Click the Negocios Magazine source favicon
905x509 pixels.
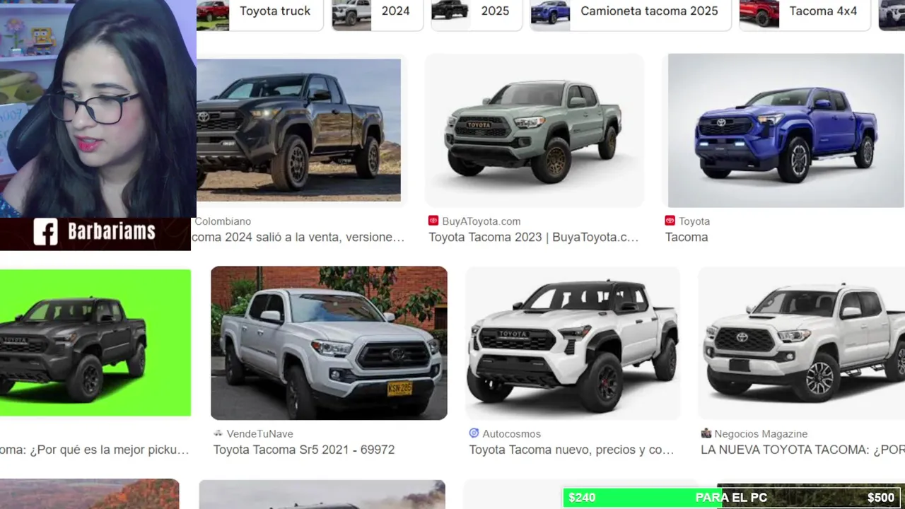pos(706,433)
